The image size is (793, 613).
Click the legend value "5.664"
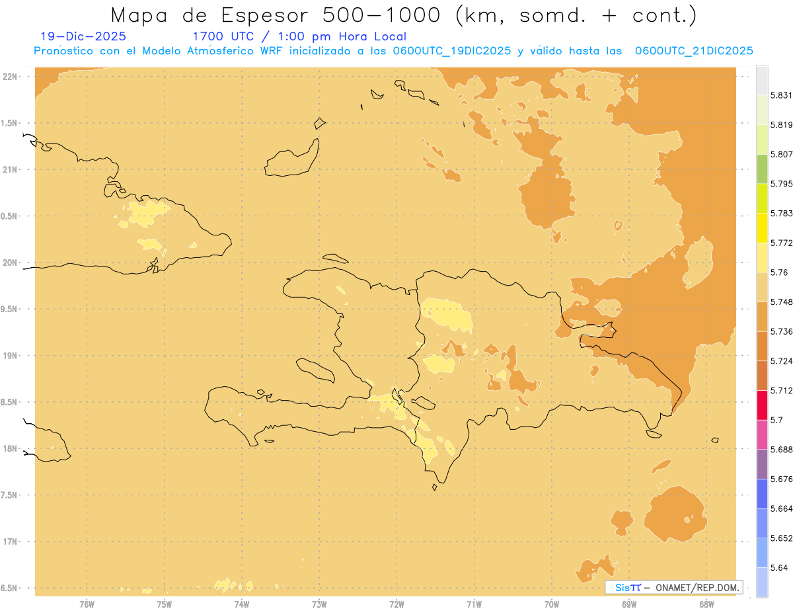781,509
